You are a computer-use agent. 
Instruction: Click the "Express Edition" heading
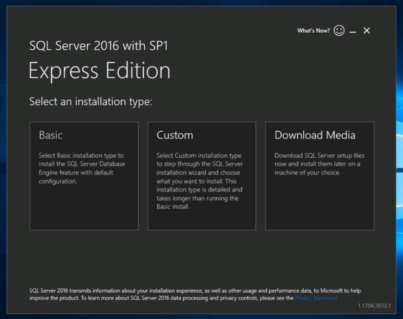click(x=99, y=71)
